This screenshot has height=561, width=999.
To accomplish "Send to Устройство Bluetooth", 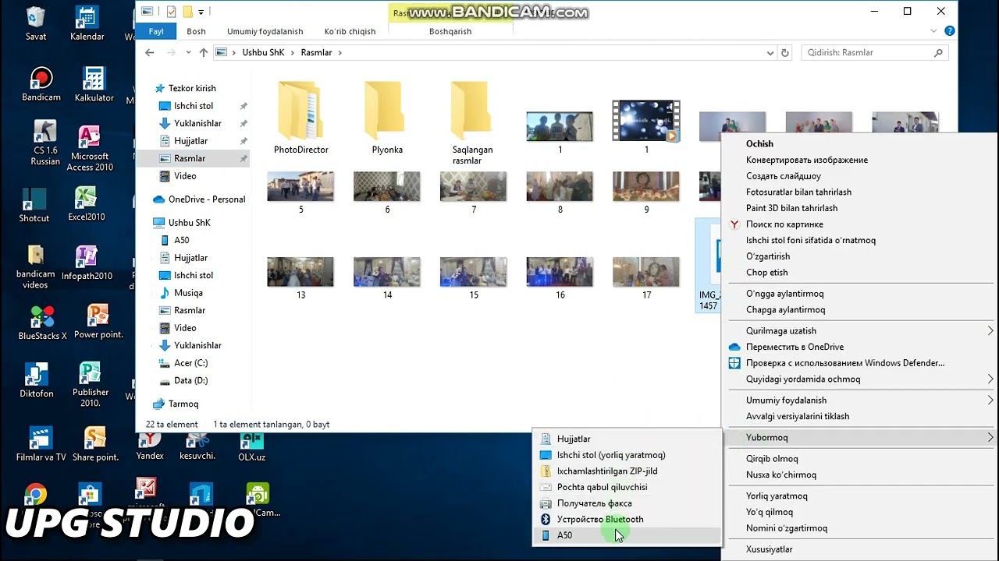I will 627,519.
